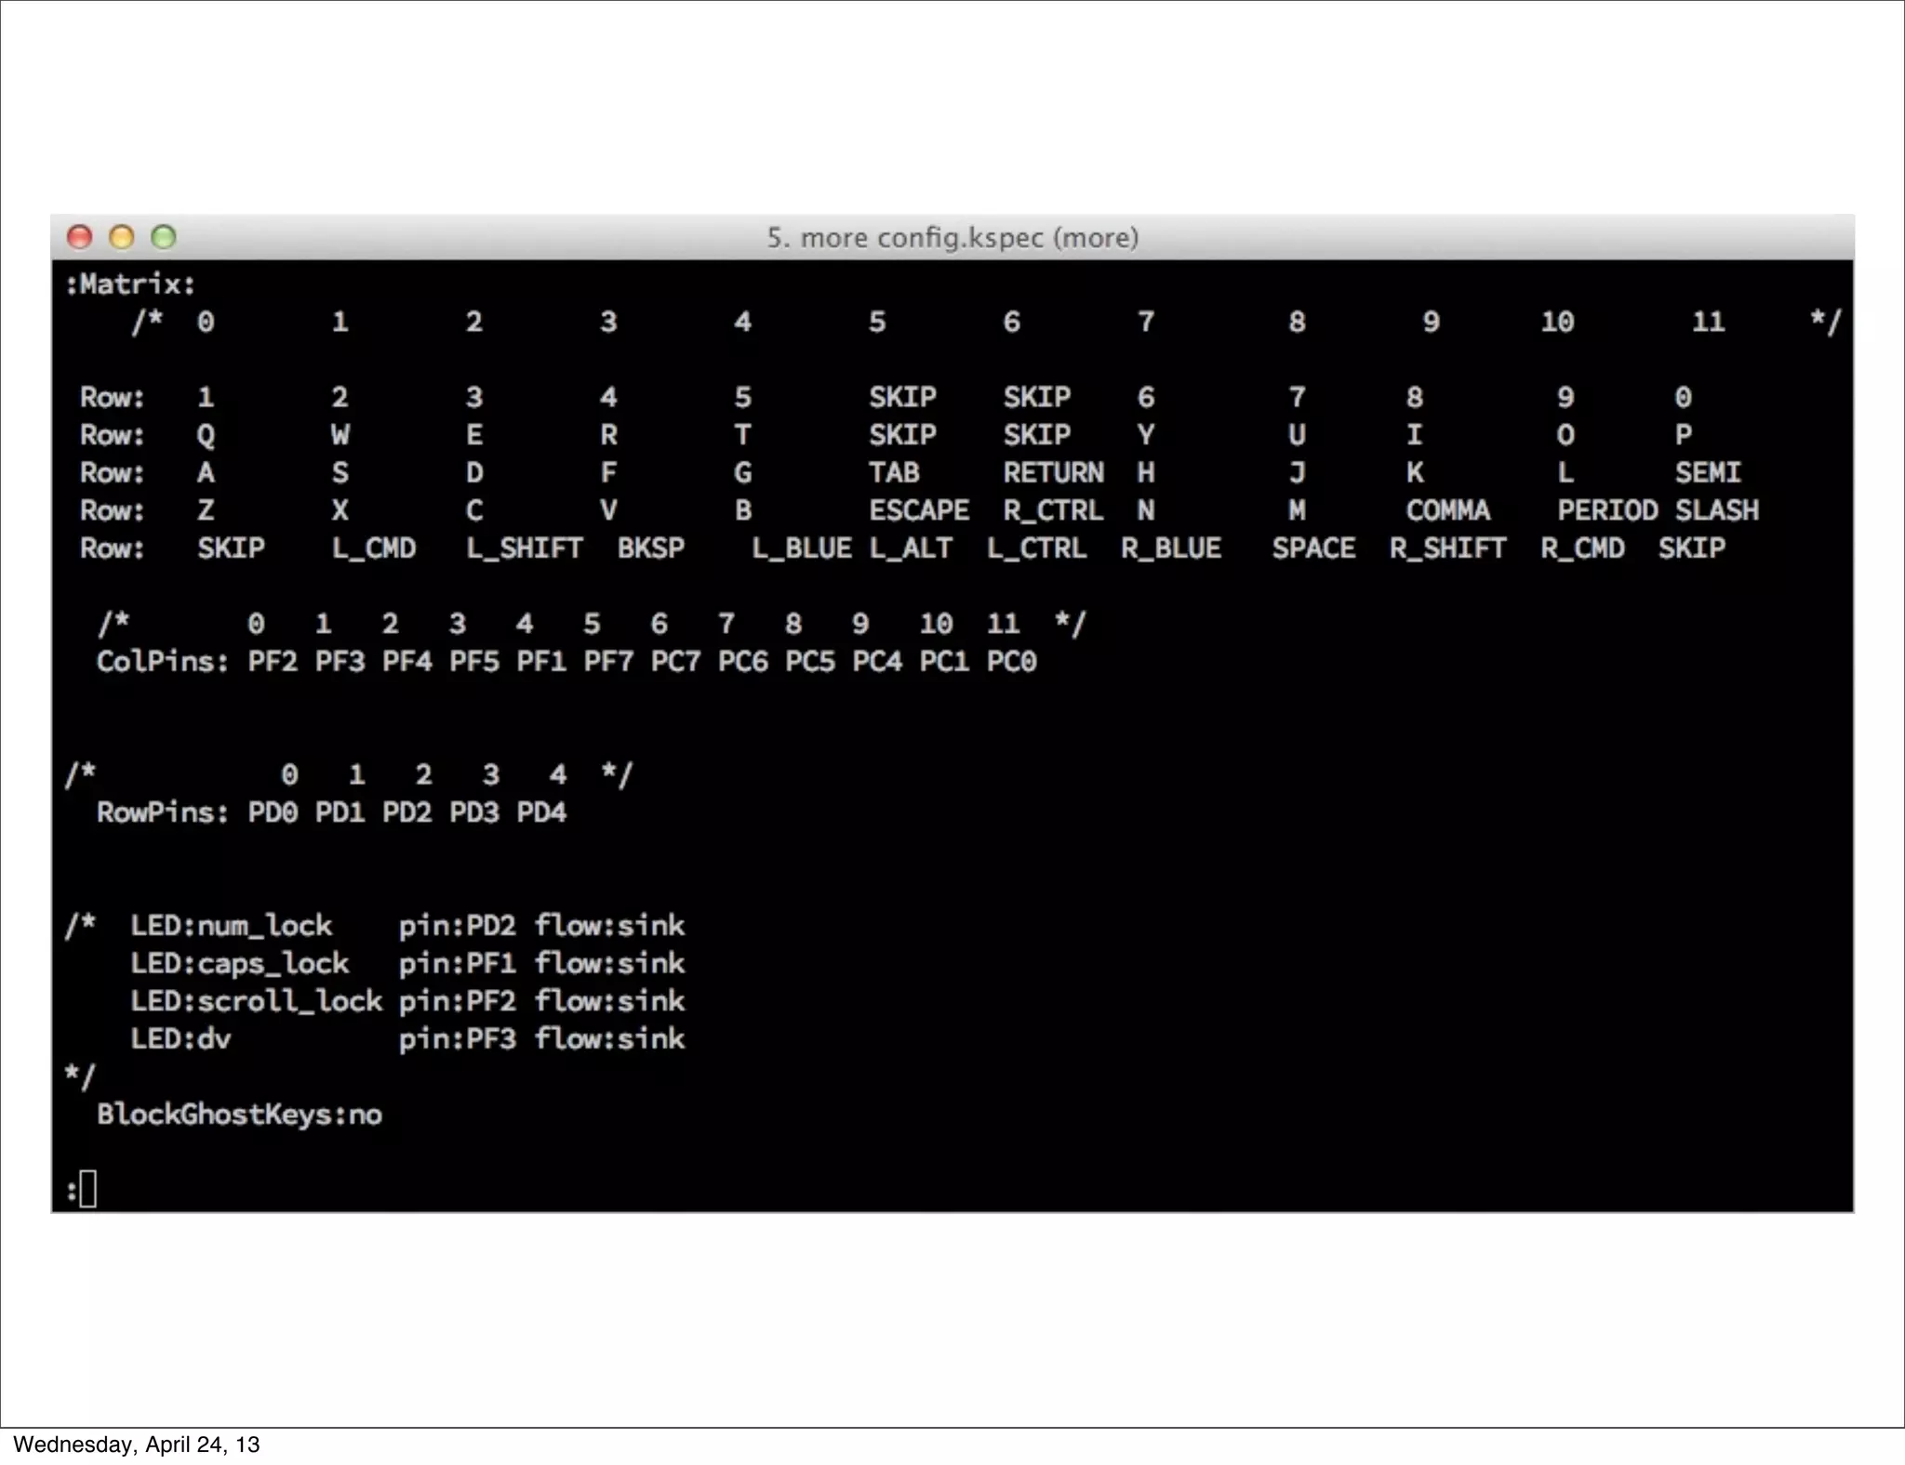Click 'BlockGhostKeys:no' setting
Screen dimensions: 1905x1465
[239, 1115]
